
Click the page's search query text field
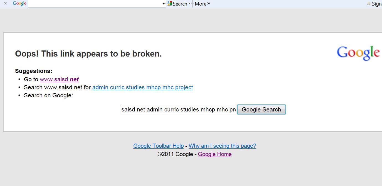click(178, 109)
